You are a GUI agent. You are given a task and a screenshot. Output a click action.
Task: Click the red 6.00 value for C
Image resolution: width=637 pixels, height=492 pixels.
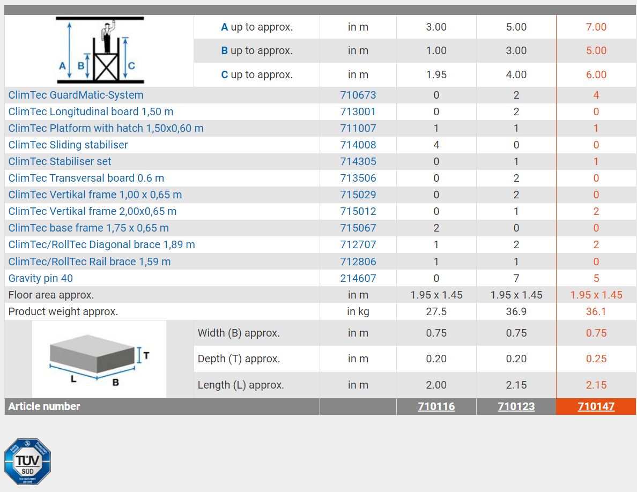[596, 74]
